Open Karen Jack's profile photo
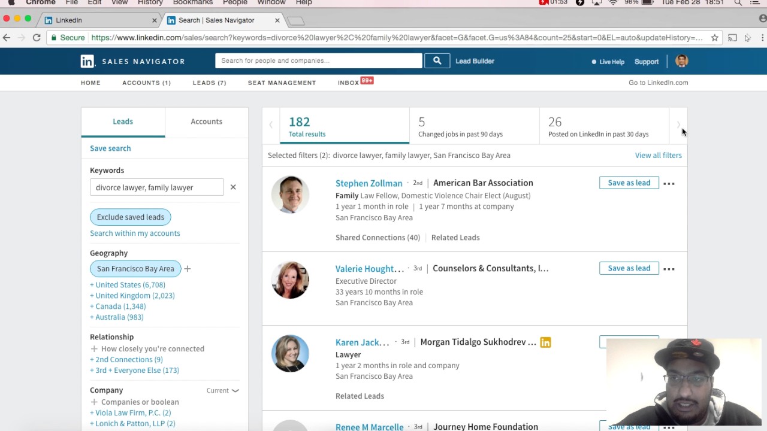The width and height of the screenshot is (767, 431). point(290,353)
